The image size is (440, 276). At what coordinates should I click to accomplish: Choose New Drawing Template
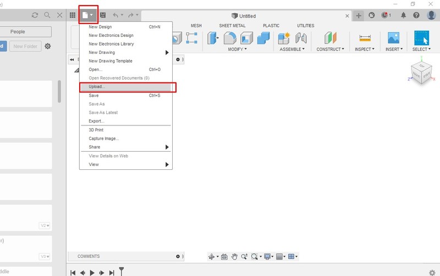click(126, 61)
